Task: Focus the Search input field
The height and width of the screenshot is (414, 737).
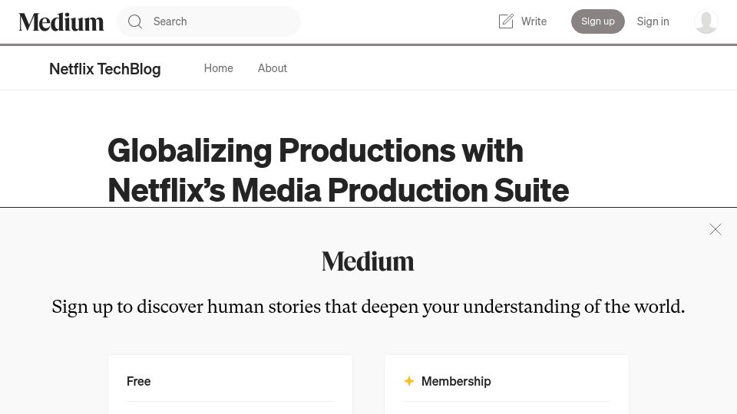Action: click(x=209, y=21)
